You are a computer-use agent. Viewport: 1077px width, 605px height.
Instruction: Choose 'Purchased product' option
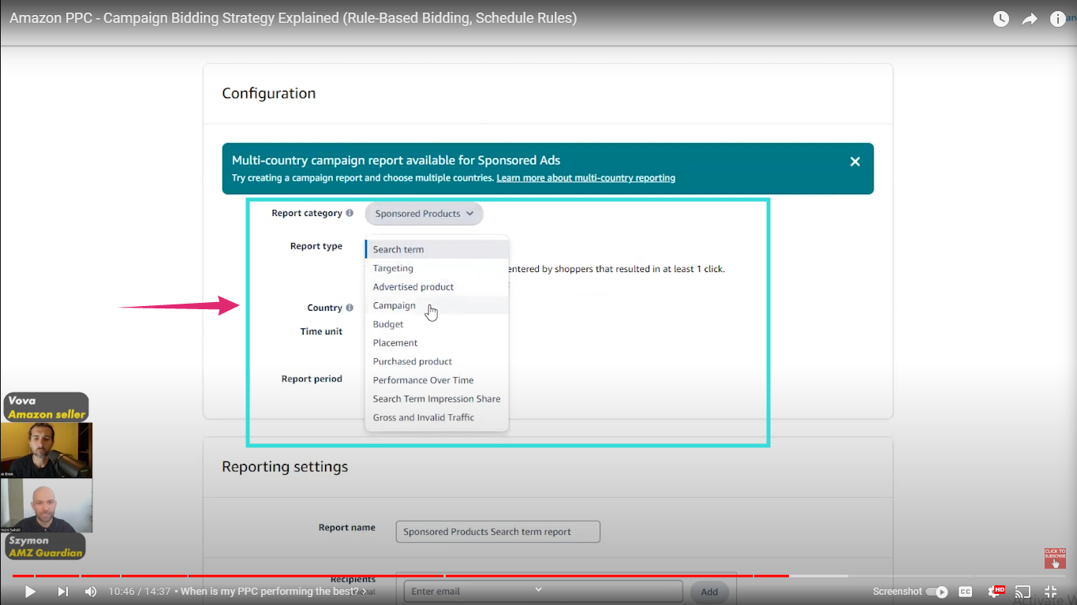click(437, 361)
